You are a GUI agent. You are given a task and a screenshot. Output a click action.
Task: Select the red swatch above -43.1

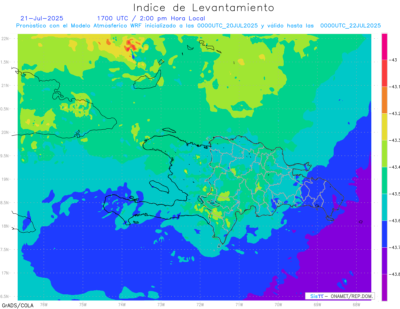pyautogui.click(x=384, y=73)
